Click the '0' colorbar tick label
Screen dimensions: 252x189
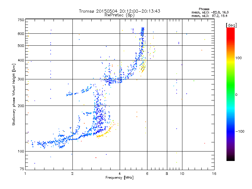click(x=236, y=94)
